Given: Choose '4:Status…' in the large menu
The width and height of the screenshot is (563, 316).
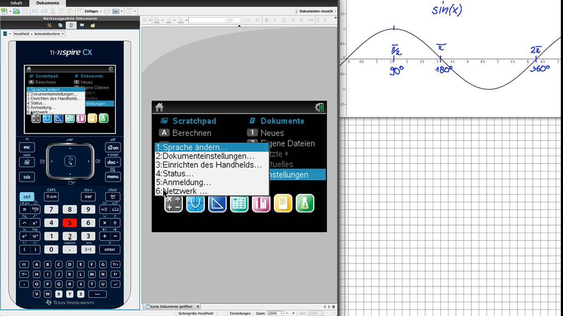Looking at the screenshot, I should (212, 174).
